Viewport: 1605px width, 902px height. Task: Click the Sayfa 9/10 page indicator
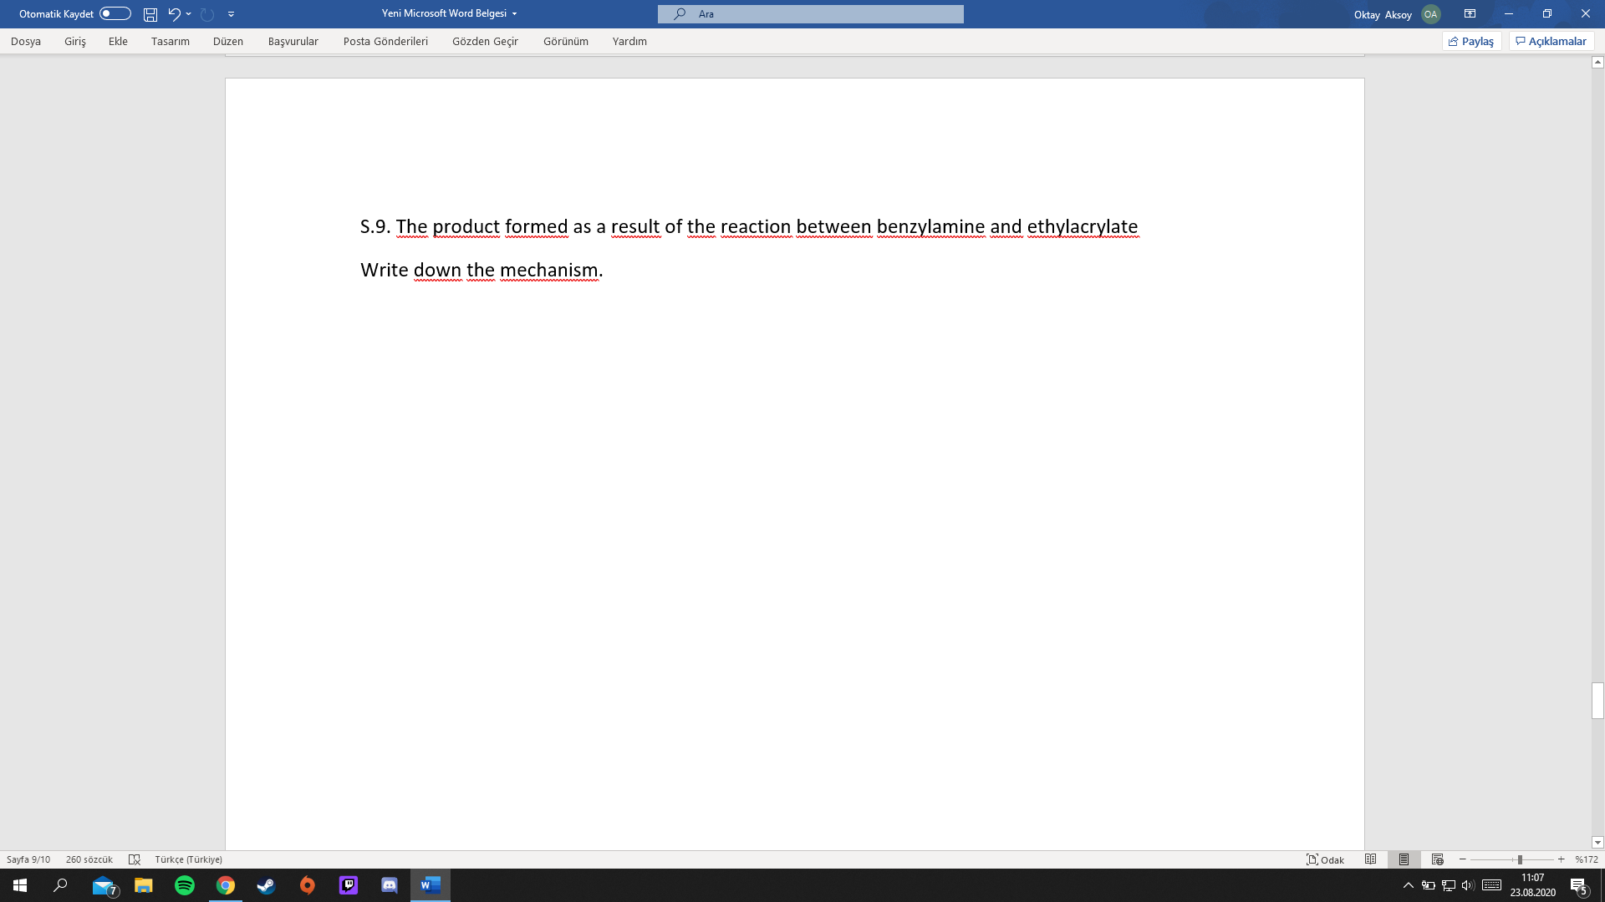28,859
